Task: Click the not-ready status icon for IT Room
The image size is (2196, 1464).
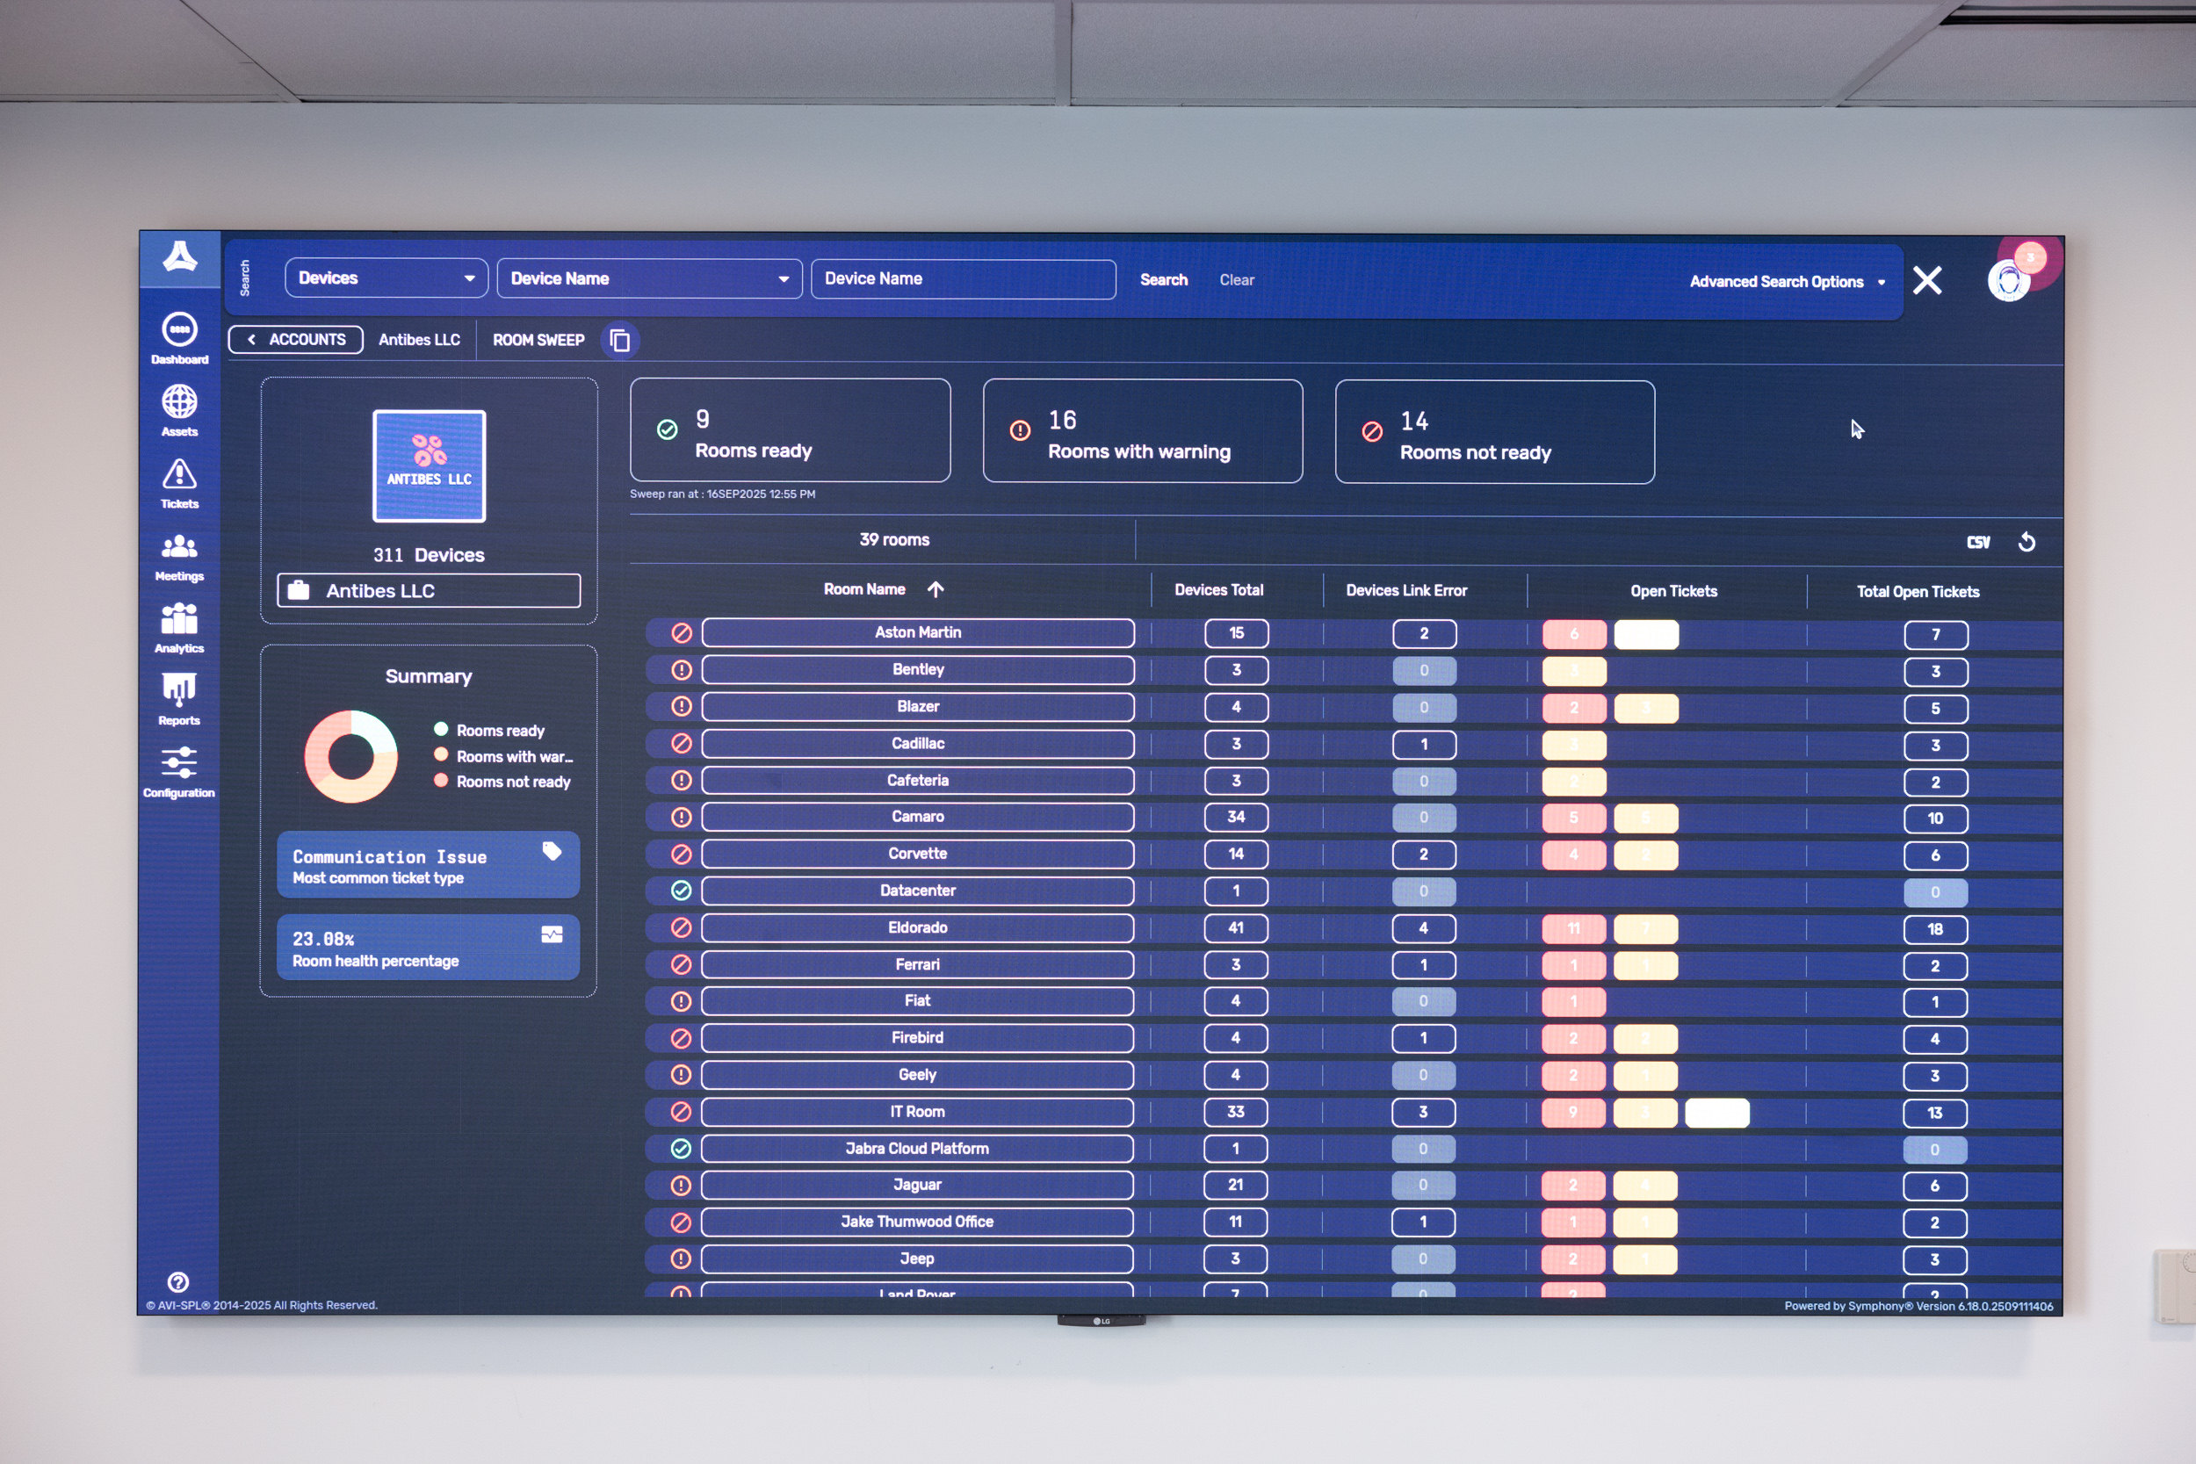Action: pos(682,1112)
